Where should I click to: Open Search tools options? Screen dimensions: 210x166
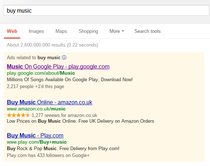coord(147,31)
